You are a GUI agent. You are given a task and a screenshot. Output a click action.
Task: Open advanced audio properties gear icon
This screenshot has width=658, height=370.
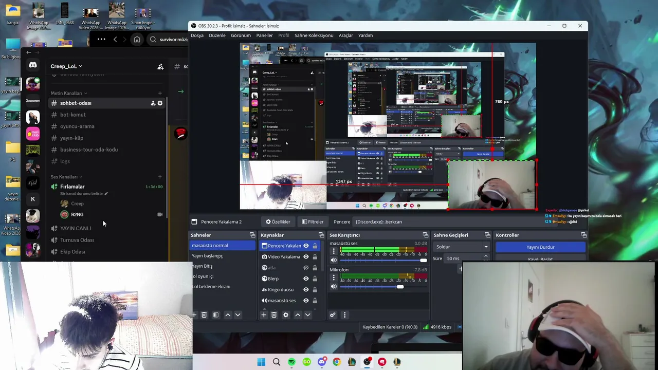point(333,315)
